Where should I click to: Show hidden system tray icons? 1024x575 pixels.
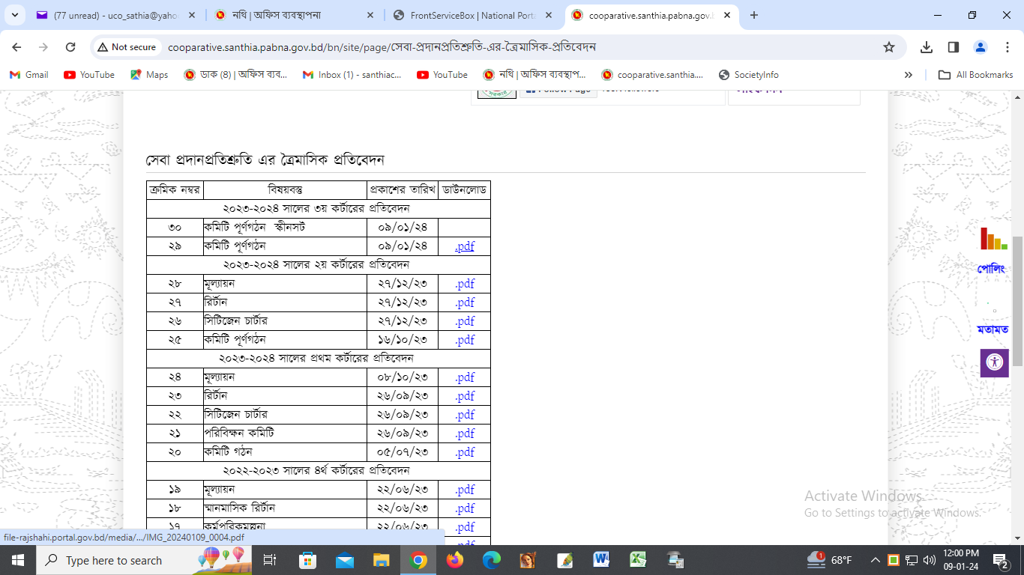[875, 560]
